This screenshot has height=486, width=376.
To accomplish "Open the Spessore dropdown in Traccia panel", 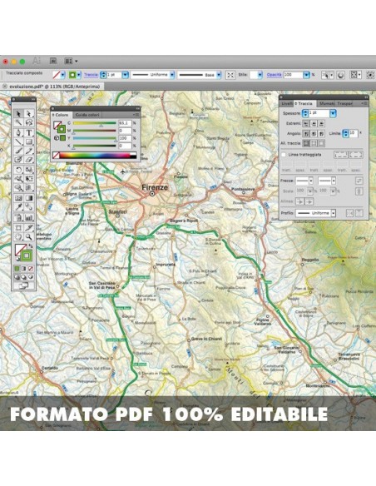I will (x=333, y=113).
